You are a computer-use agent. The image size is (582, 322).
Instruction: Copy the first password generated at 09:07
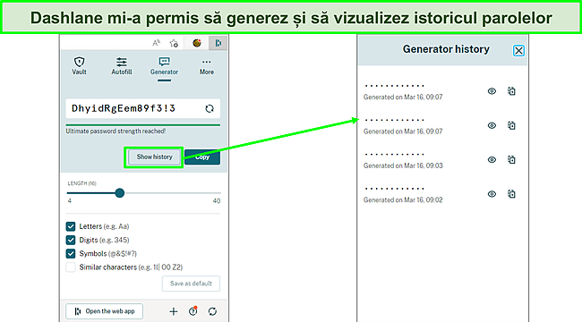coord(511,91)
